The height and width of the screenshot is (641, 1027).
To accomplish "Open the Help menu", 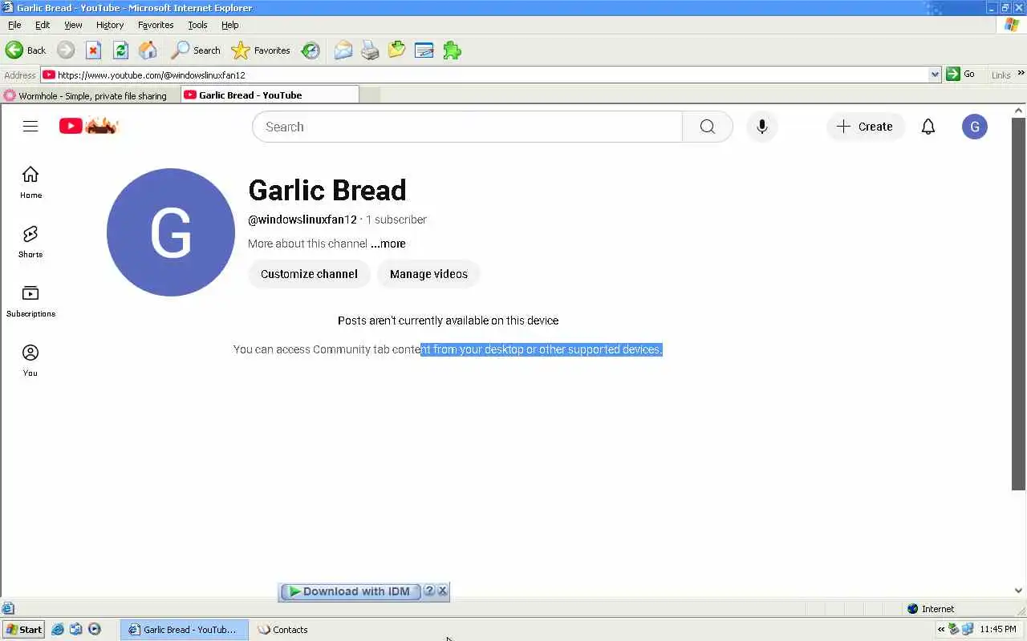I will [230, 25].
